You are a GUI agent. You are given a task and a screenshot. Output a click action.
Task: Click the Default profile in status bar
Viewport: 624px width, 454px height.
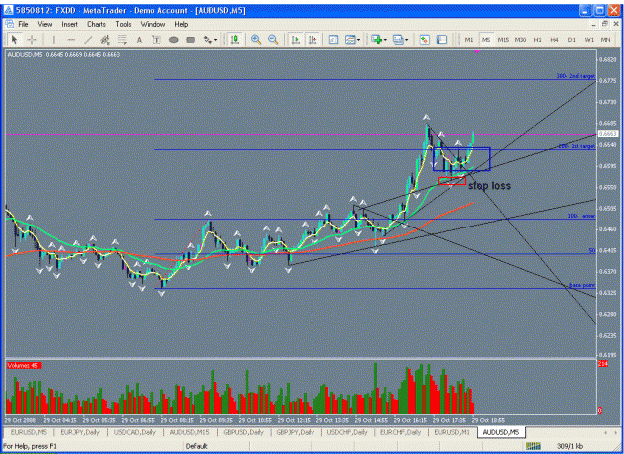click(x=197, y=446)
